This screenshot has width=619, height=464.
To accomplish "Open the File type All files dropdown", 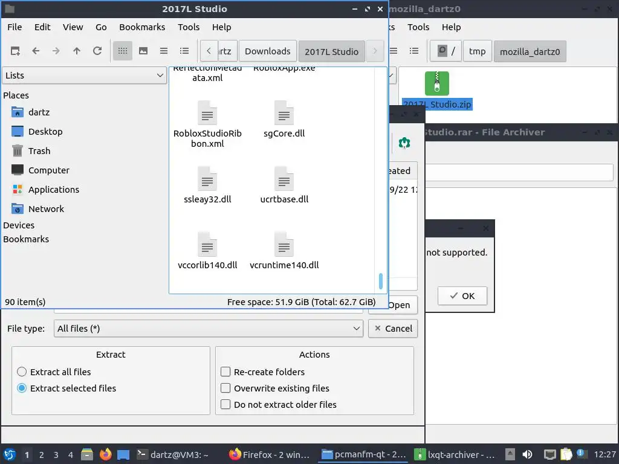I will click(x=208, y=328).
